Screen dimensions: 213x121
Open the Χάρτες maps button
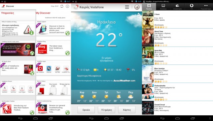tap(127, 110)
